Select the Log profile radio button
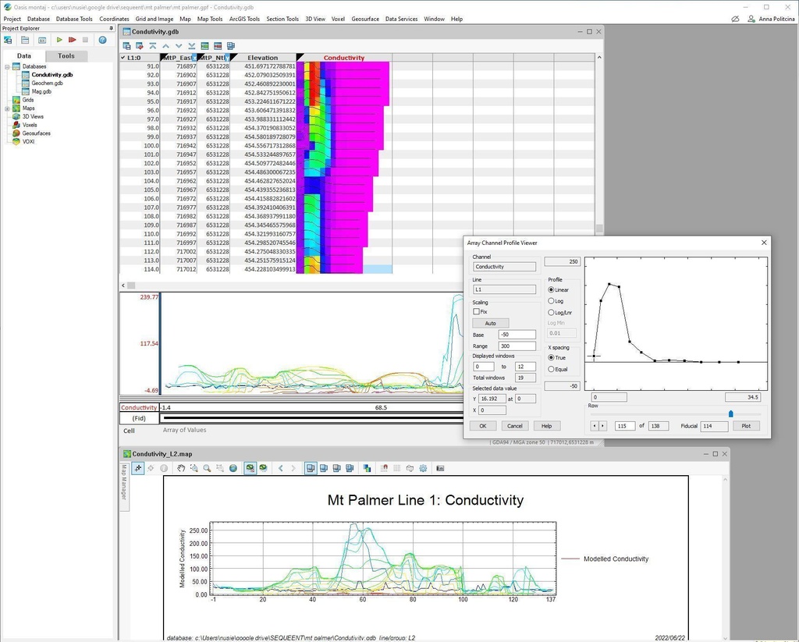This screenshot has height=642, width=799. [x=552, y=301]
